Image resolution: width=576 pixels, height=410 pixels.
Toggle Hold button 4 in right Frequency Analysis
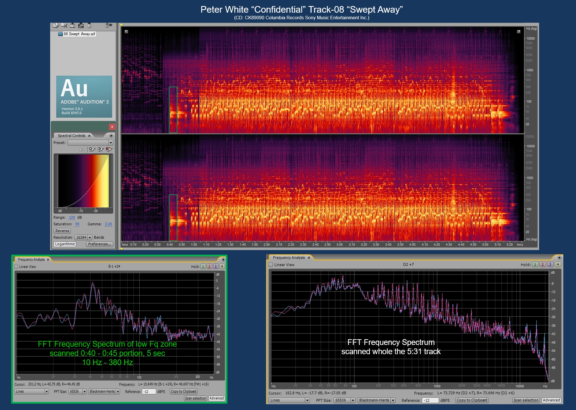[x=558, y=264]
